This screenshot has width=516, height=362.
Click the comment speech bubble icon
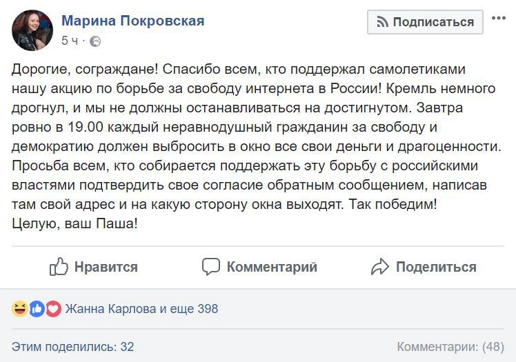[x=211, y=267]
